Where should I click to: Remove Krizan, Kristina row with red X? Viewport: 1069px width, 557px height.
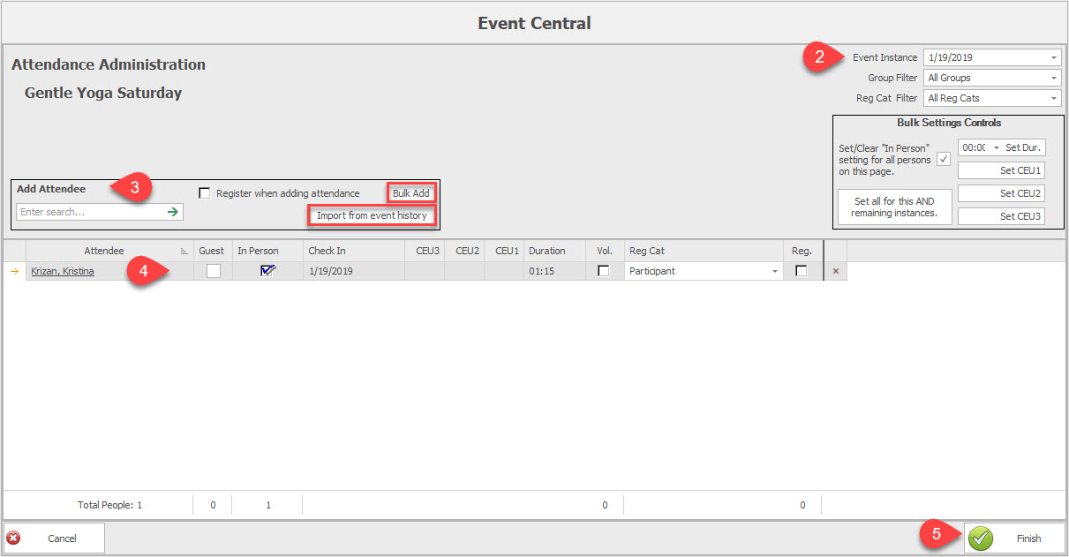836,272
